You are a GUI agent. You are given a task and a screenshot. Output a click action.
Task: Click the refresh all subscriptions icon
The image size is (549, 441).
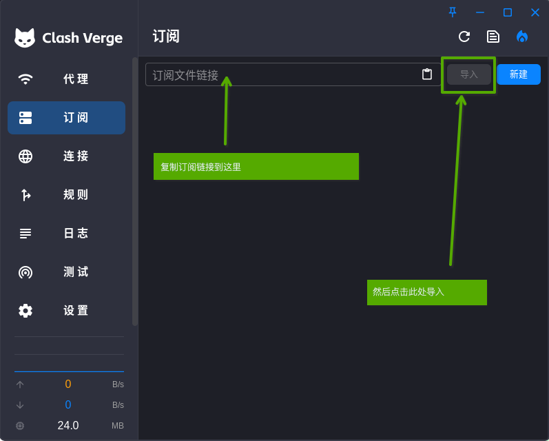coord(464,37)
